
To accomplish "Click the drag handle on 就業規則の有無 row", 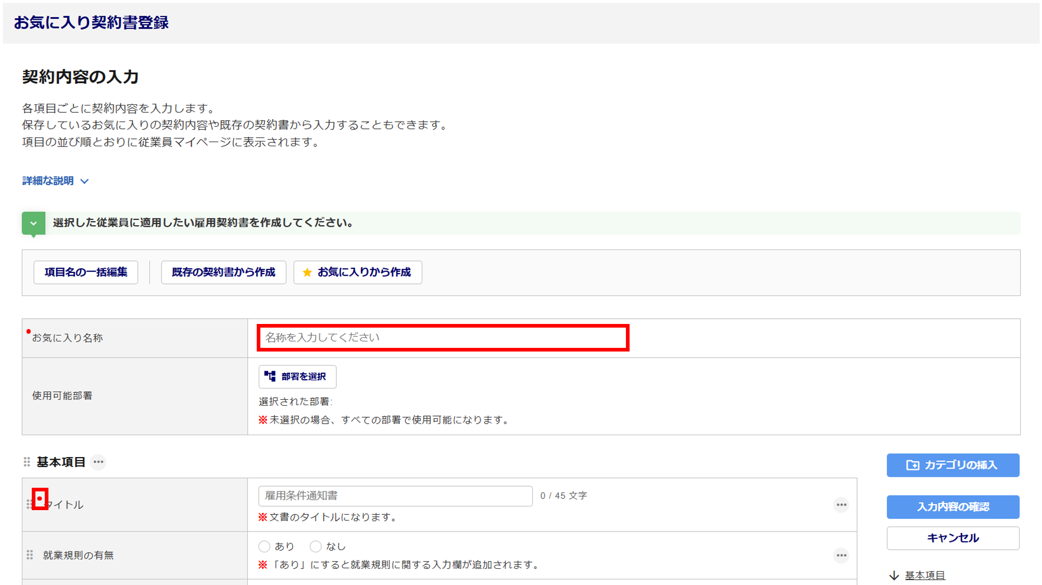I will pos(30,555).
